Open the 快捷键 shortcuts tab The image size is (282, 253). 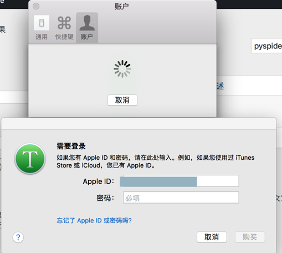click(x=64, y=28)
